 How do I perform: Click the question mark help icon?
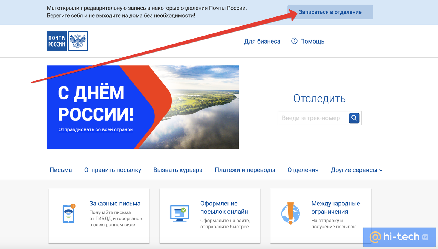(294, 41)
